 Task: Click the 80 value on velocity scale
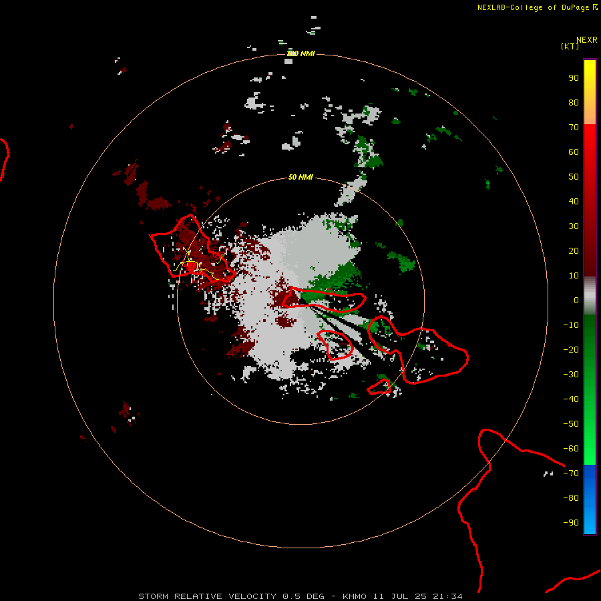pyautogui.click(x=574, y=103)
